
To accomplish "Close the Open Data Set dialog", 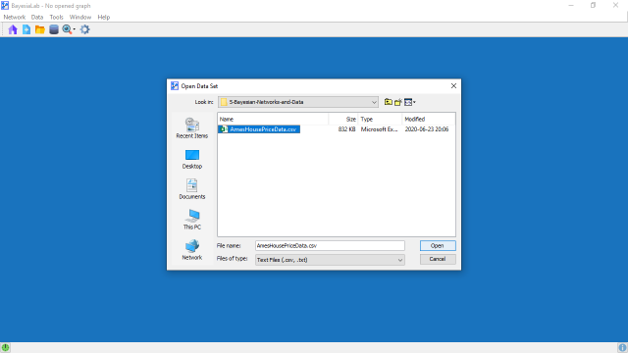I will [453, 86].
